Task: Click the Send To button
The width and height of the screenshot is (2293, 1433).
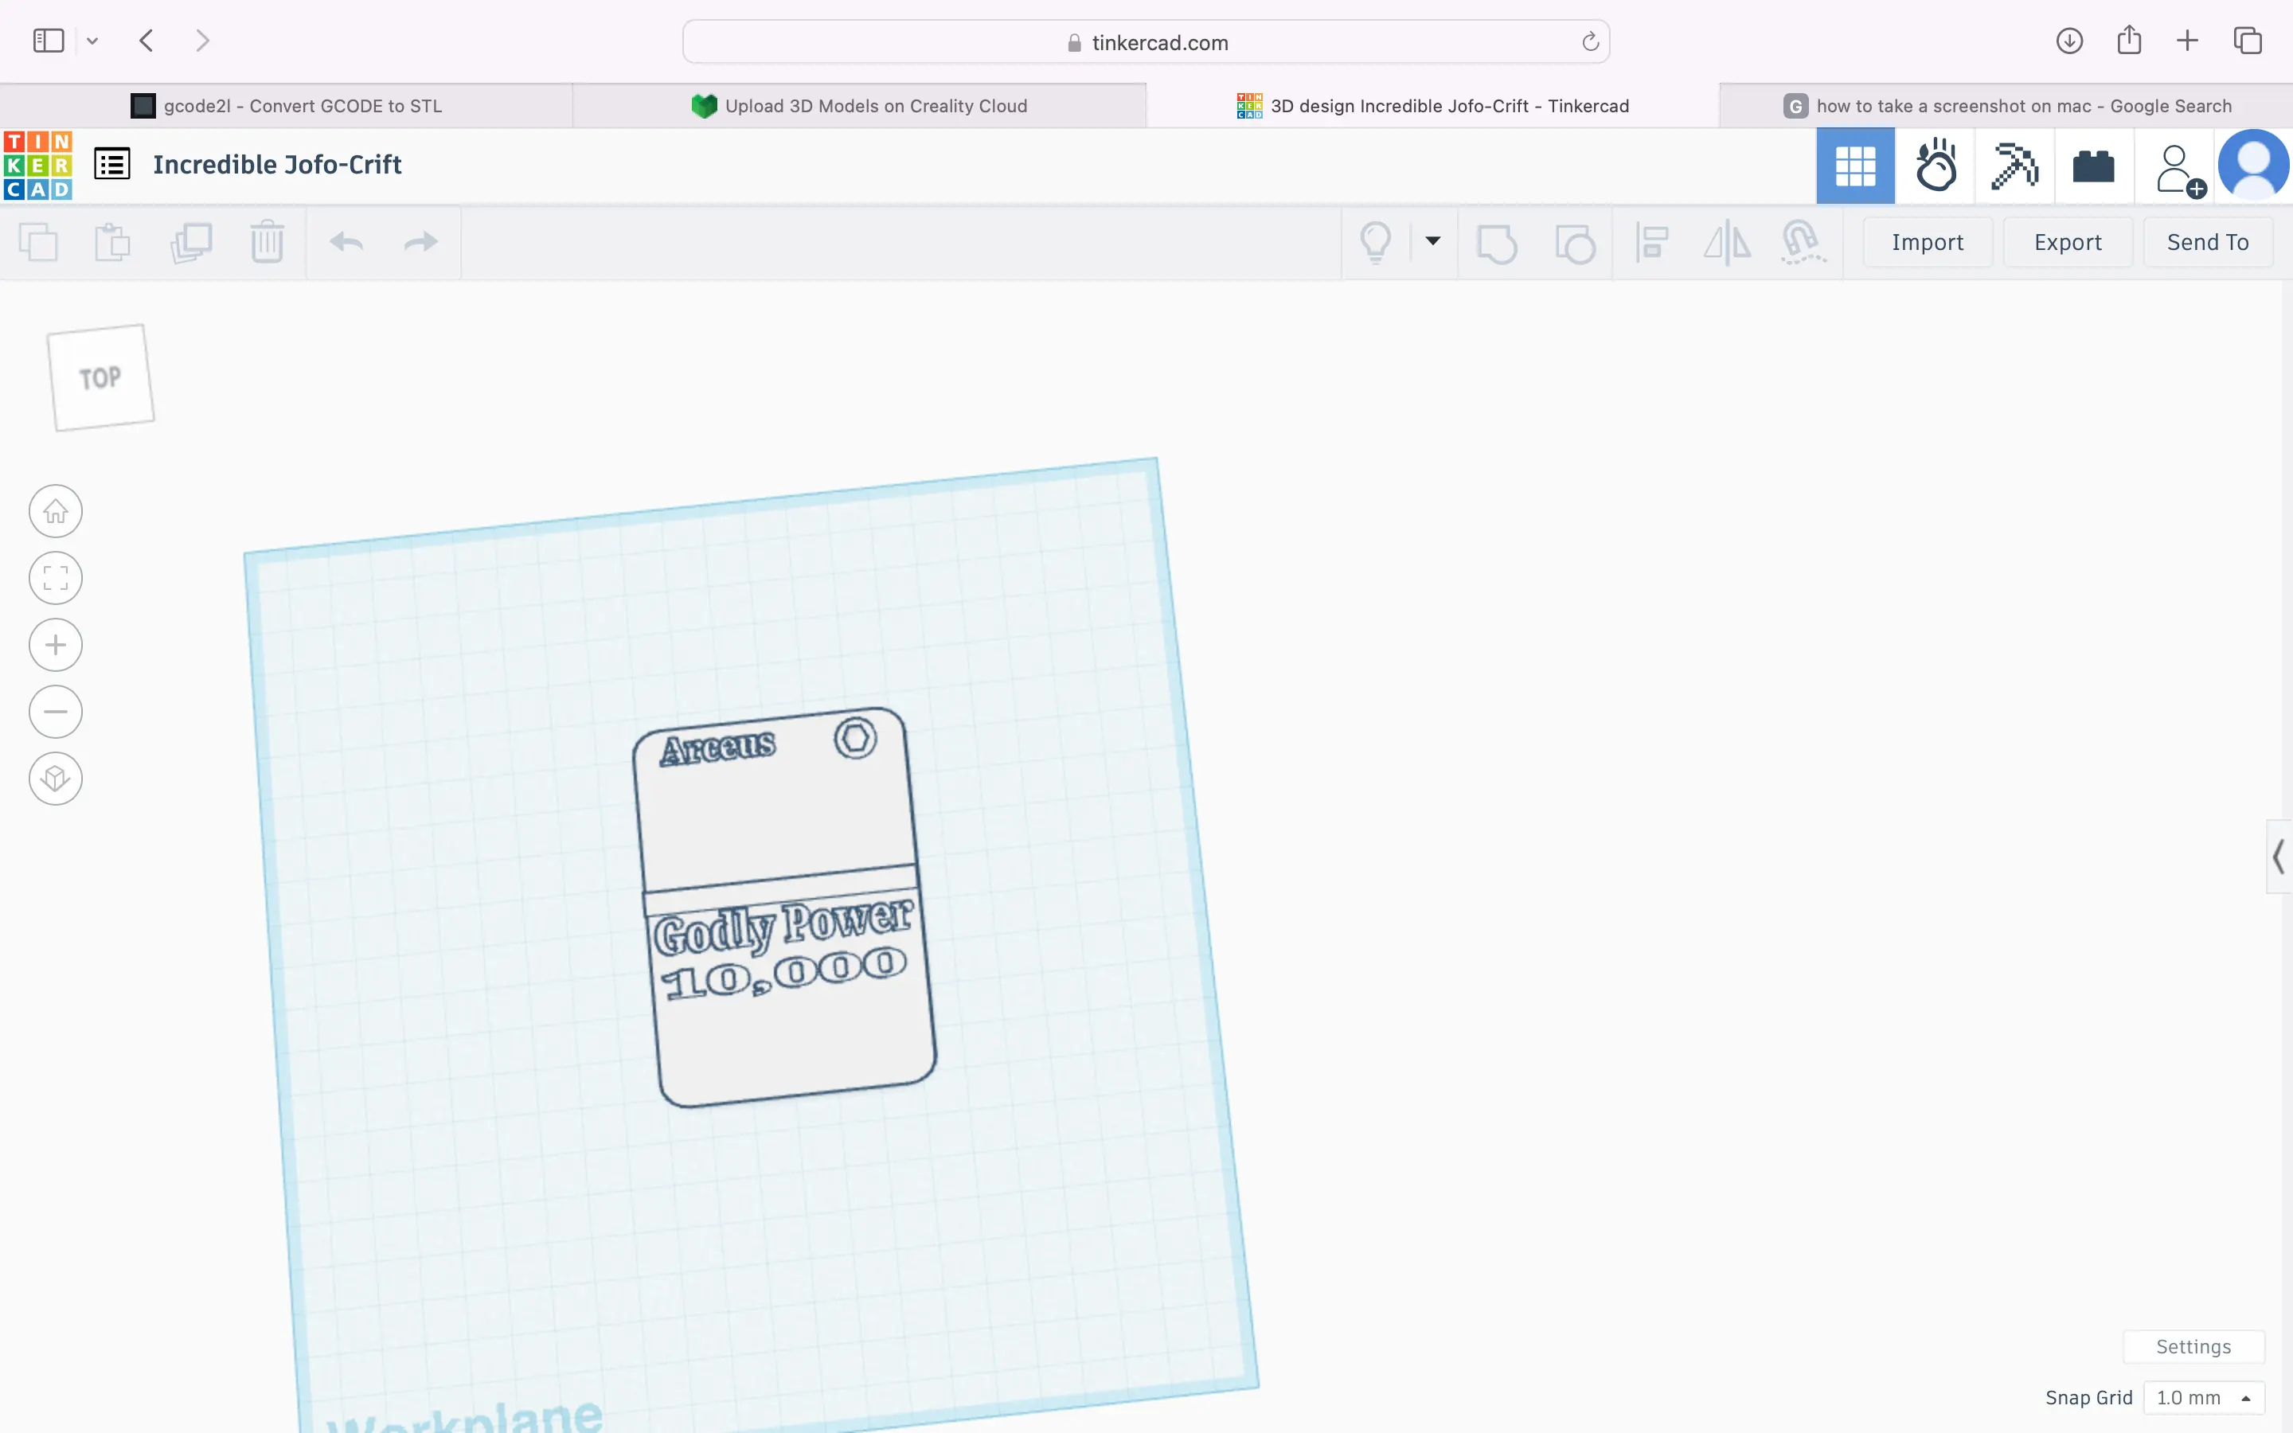Action: coord(2208,243)
